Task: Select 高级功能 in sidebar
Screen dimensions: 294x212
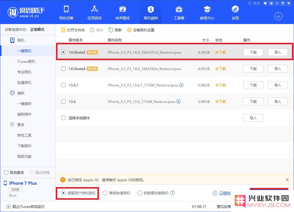Action: 24,156
